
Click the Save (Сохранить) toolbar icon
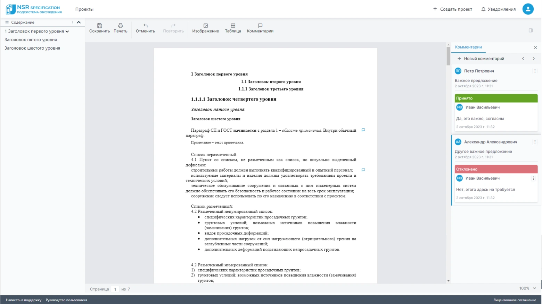tap(99, 26)
